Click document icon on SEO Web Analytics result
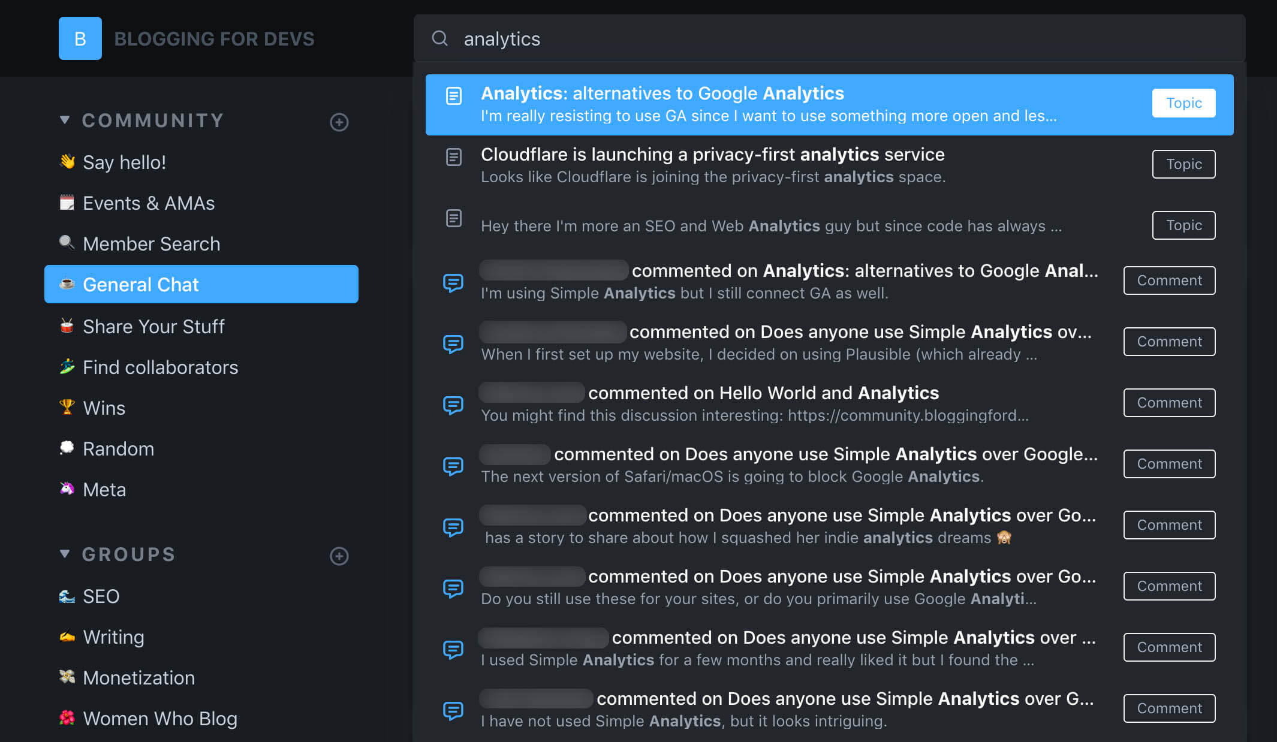The height and width of the screenshot is (742, 1277). pos(454,218)
